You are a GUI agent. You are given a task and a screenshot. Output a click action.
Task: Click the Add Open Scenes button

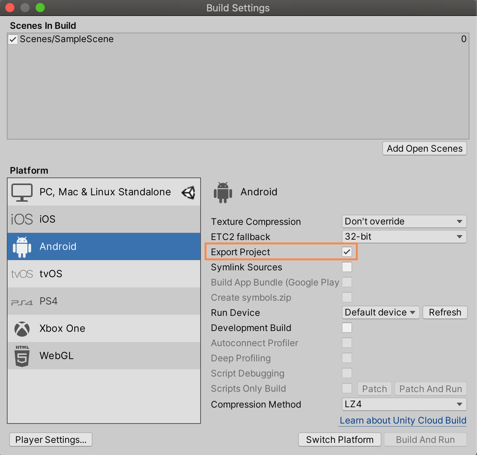click(425, 149)
